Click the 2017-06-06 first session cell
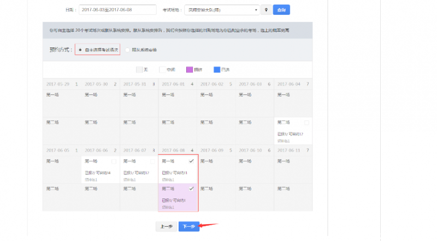 pos(100,169)
